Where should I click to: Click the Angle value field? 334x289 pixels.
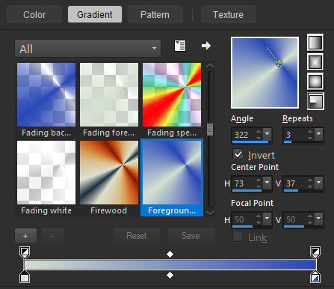point(244,135)
